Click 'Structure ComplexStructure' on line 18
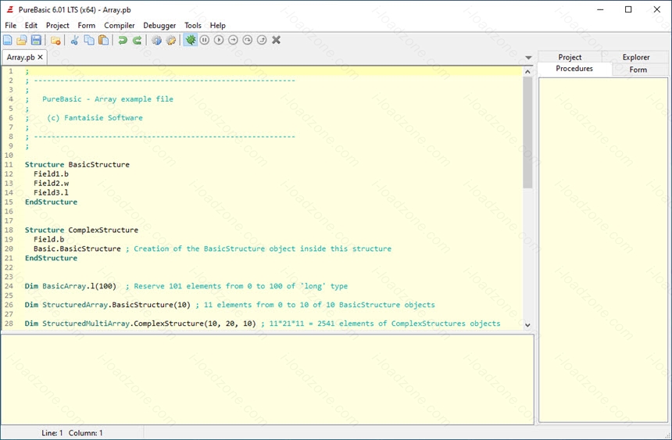672x440 pixels. (x=81, y=231)
